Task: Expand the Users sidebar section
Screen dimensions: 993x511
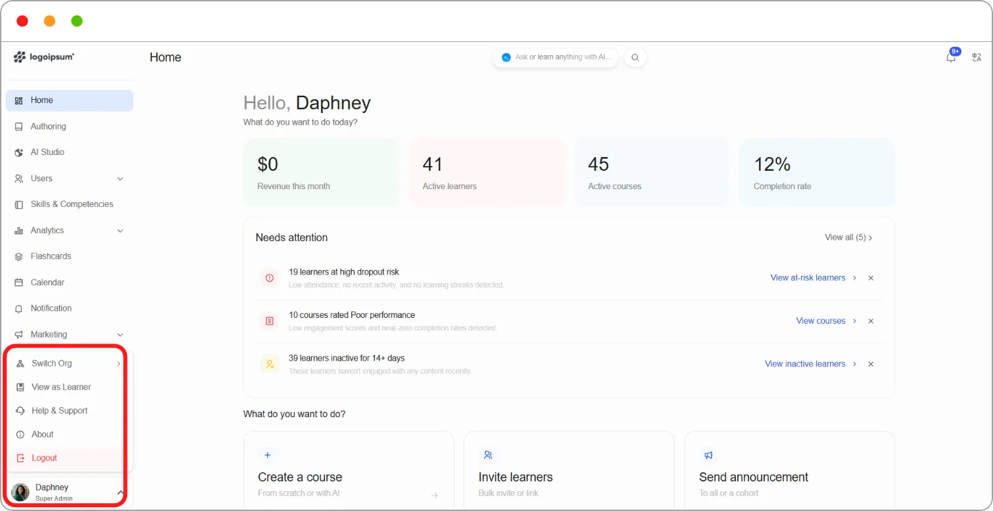Action: coord(120,179)
